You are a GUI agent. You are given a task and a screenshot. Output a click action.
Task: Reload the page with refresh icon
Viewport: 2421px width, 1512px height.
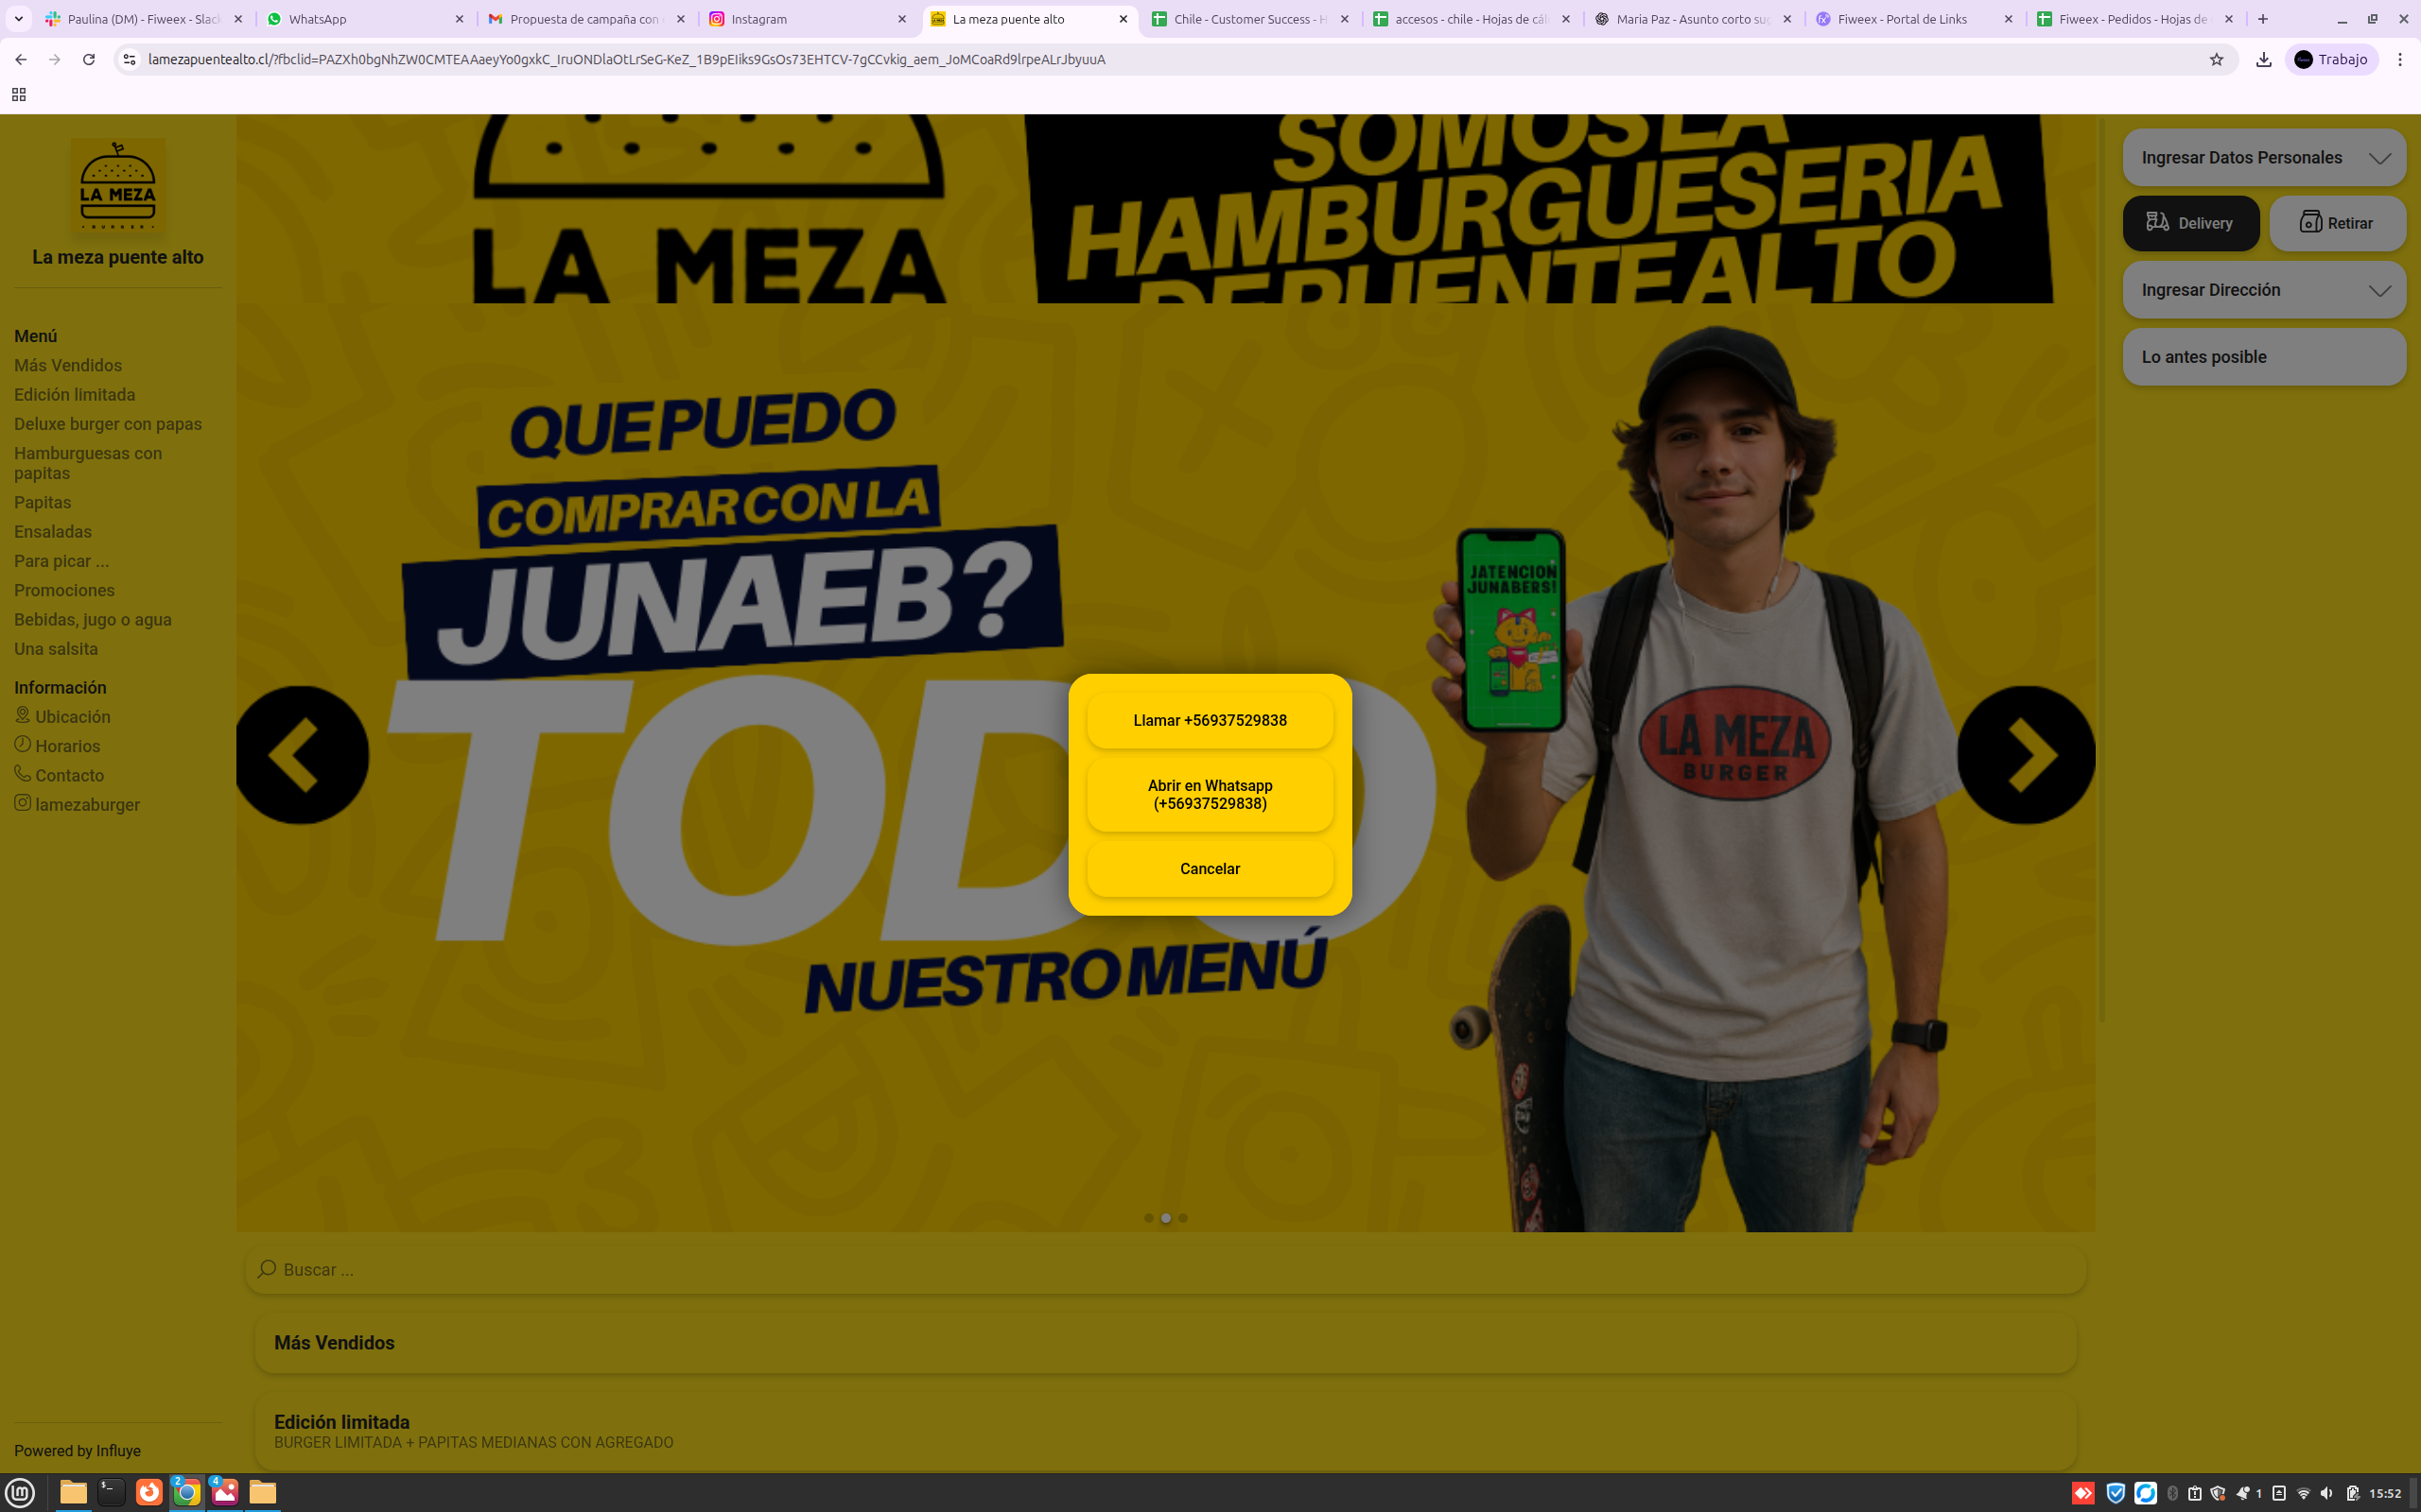click(89, 60)
